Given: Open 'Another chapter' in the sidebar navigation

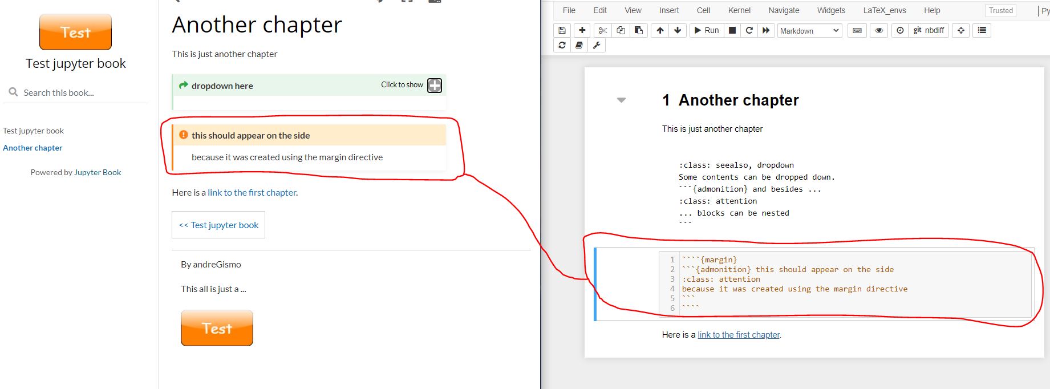Looking at the screenshot, I should tap(33, 148).
